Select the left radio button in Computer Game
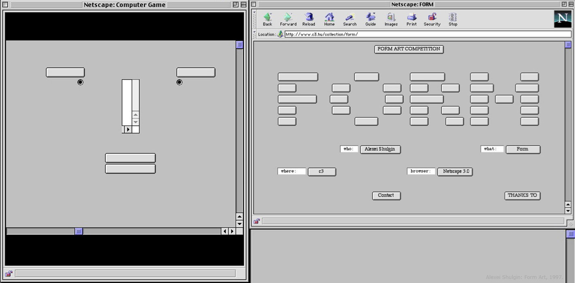This screenshot has width=575, height=283. click(x=80, y=82)
